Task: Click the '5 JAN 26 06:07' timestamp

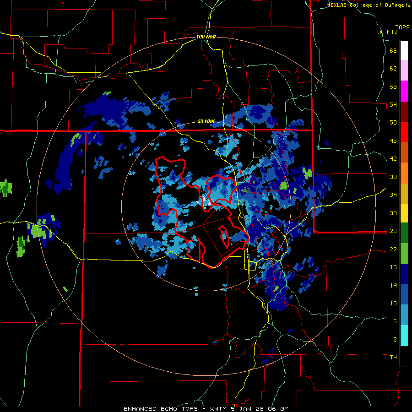Action: coord(260,409)
